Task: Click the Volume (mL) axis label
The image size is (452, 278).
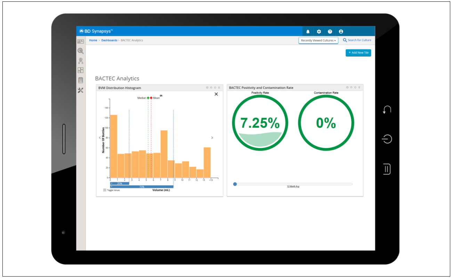Action: pyautogui.click(x=161, y=190)
